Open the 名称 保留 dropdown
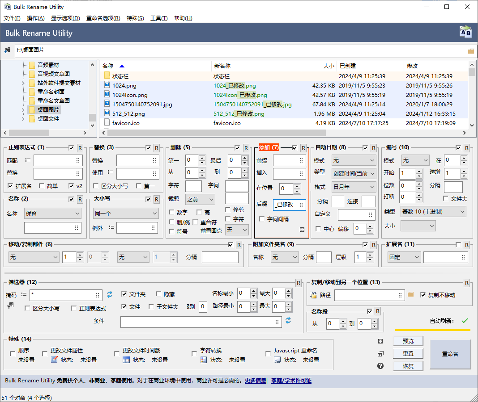The height and width of the screenshot is (402, 478). pyautogui.click(x=52, y=214)
